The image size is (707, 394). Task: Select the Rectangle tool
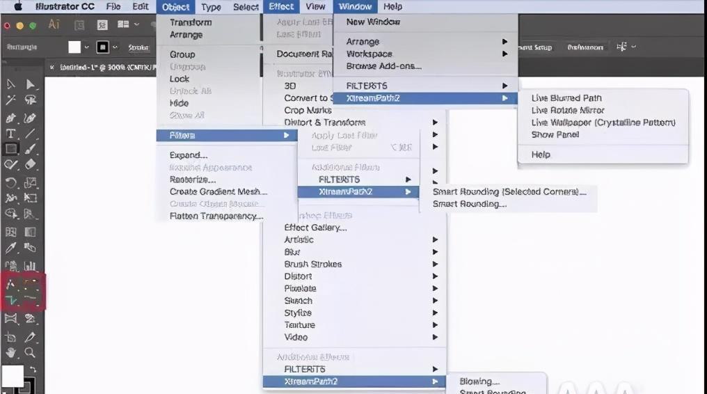[11, 149]
